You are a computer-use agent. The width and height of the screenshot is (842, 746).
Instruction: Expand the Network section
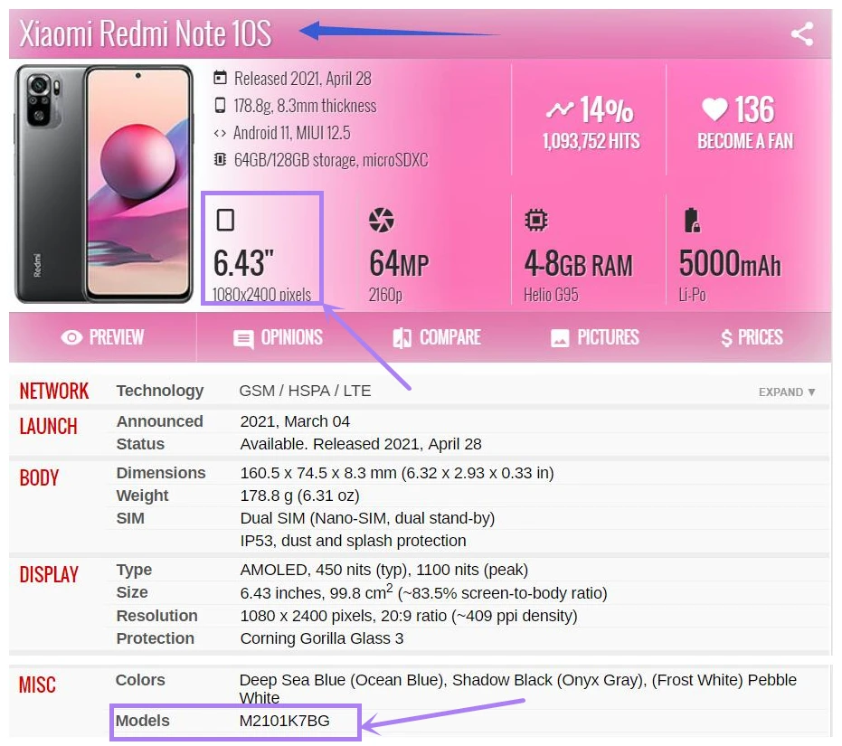787,392
